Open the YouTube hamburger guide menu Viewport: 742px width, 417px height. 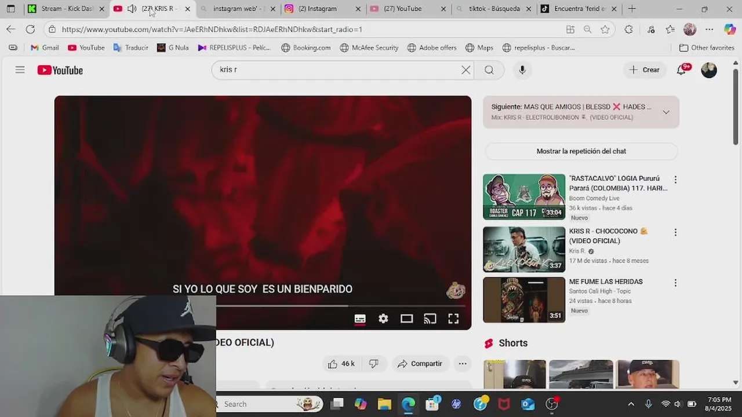pyautogui.click(x=20, y=70)
